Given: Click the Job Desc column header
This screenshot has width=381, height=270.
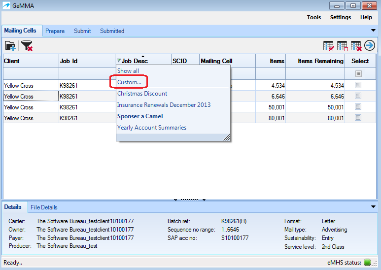Looking at the screenshot, I should pyautogui.click(x=143, y=61).
